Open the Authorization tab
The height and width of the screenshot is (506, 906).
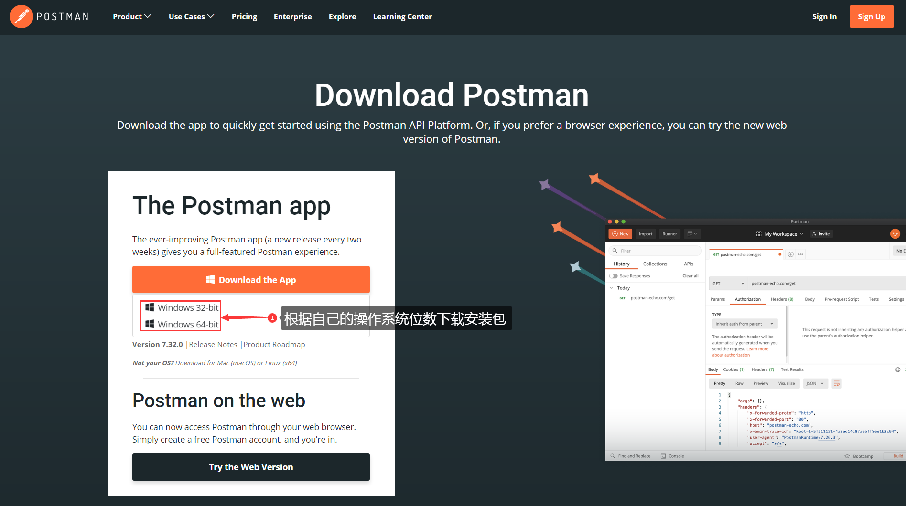pos(747,299)
